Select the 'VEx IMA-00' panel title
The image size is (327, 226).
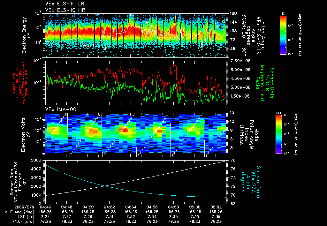tap(61, 109)
